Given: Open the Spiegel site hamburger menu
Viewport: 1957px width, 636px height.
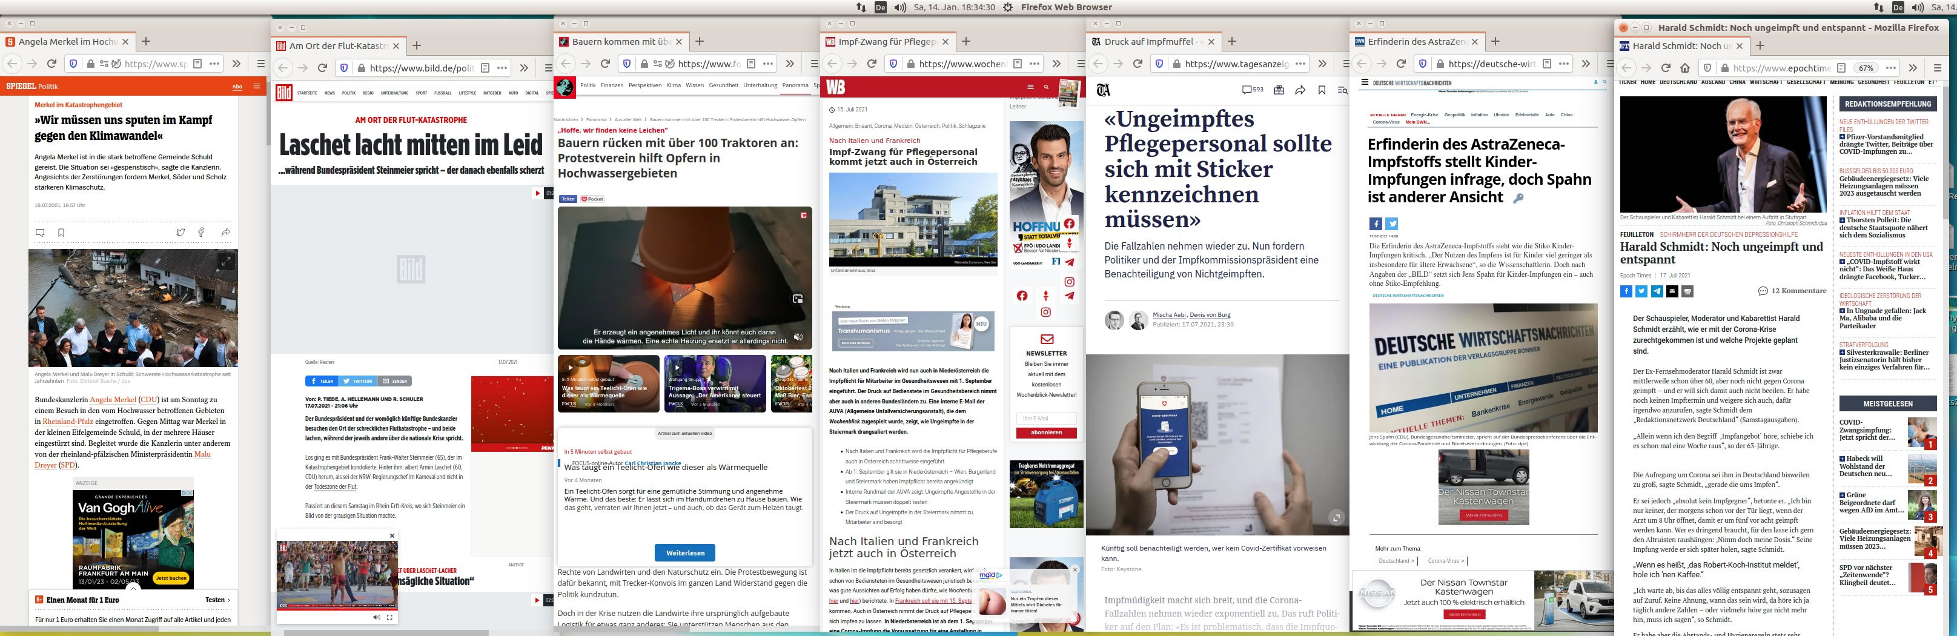Looking at the screenshot, I should pos(257,87).
